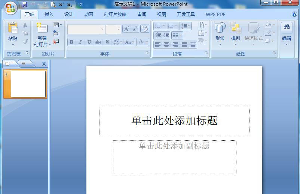300x194 pixels.
Task: Open the 形状 shapes gallery
Action: pyautogui.click(x=220, y=34)
